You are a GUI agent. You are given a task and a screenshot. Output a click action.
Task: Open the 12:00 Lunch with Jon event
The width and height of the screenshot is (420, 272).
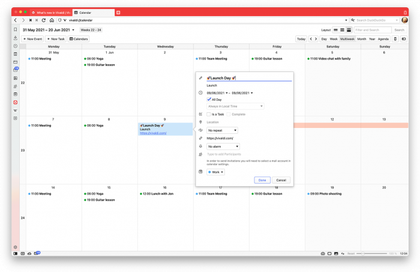(x=157, y=194)
